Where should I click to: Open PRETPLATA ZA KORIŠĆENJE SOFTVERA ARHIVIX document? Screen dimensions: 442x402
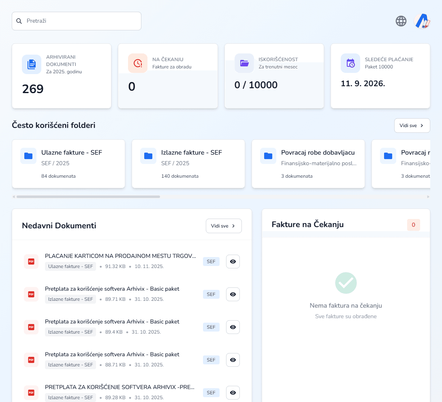click(x=120, y=387)
